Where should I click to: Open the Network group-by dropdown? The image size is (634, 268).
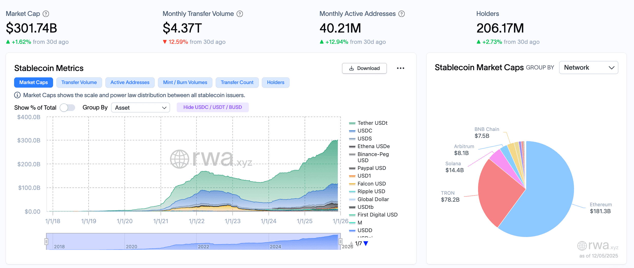pos(588,68)
